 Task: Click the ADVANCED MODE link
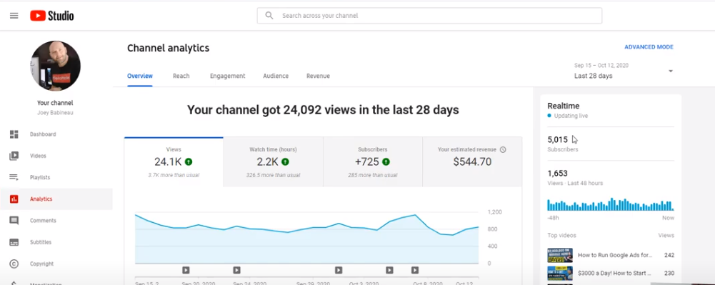pos(649,47)
